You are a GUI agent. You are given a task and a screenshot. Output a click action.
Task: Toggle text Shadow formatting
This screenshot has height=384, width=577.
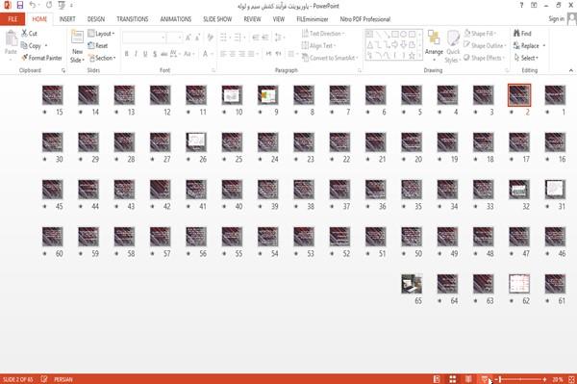pos(155,54)
